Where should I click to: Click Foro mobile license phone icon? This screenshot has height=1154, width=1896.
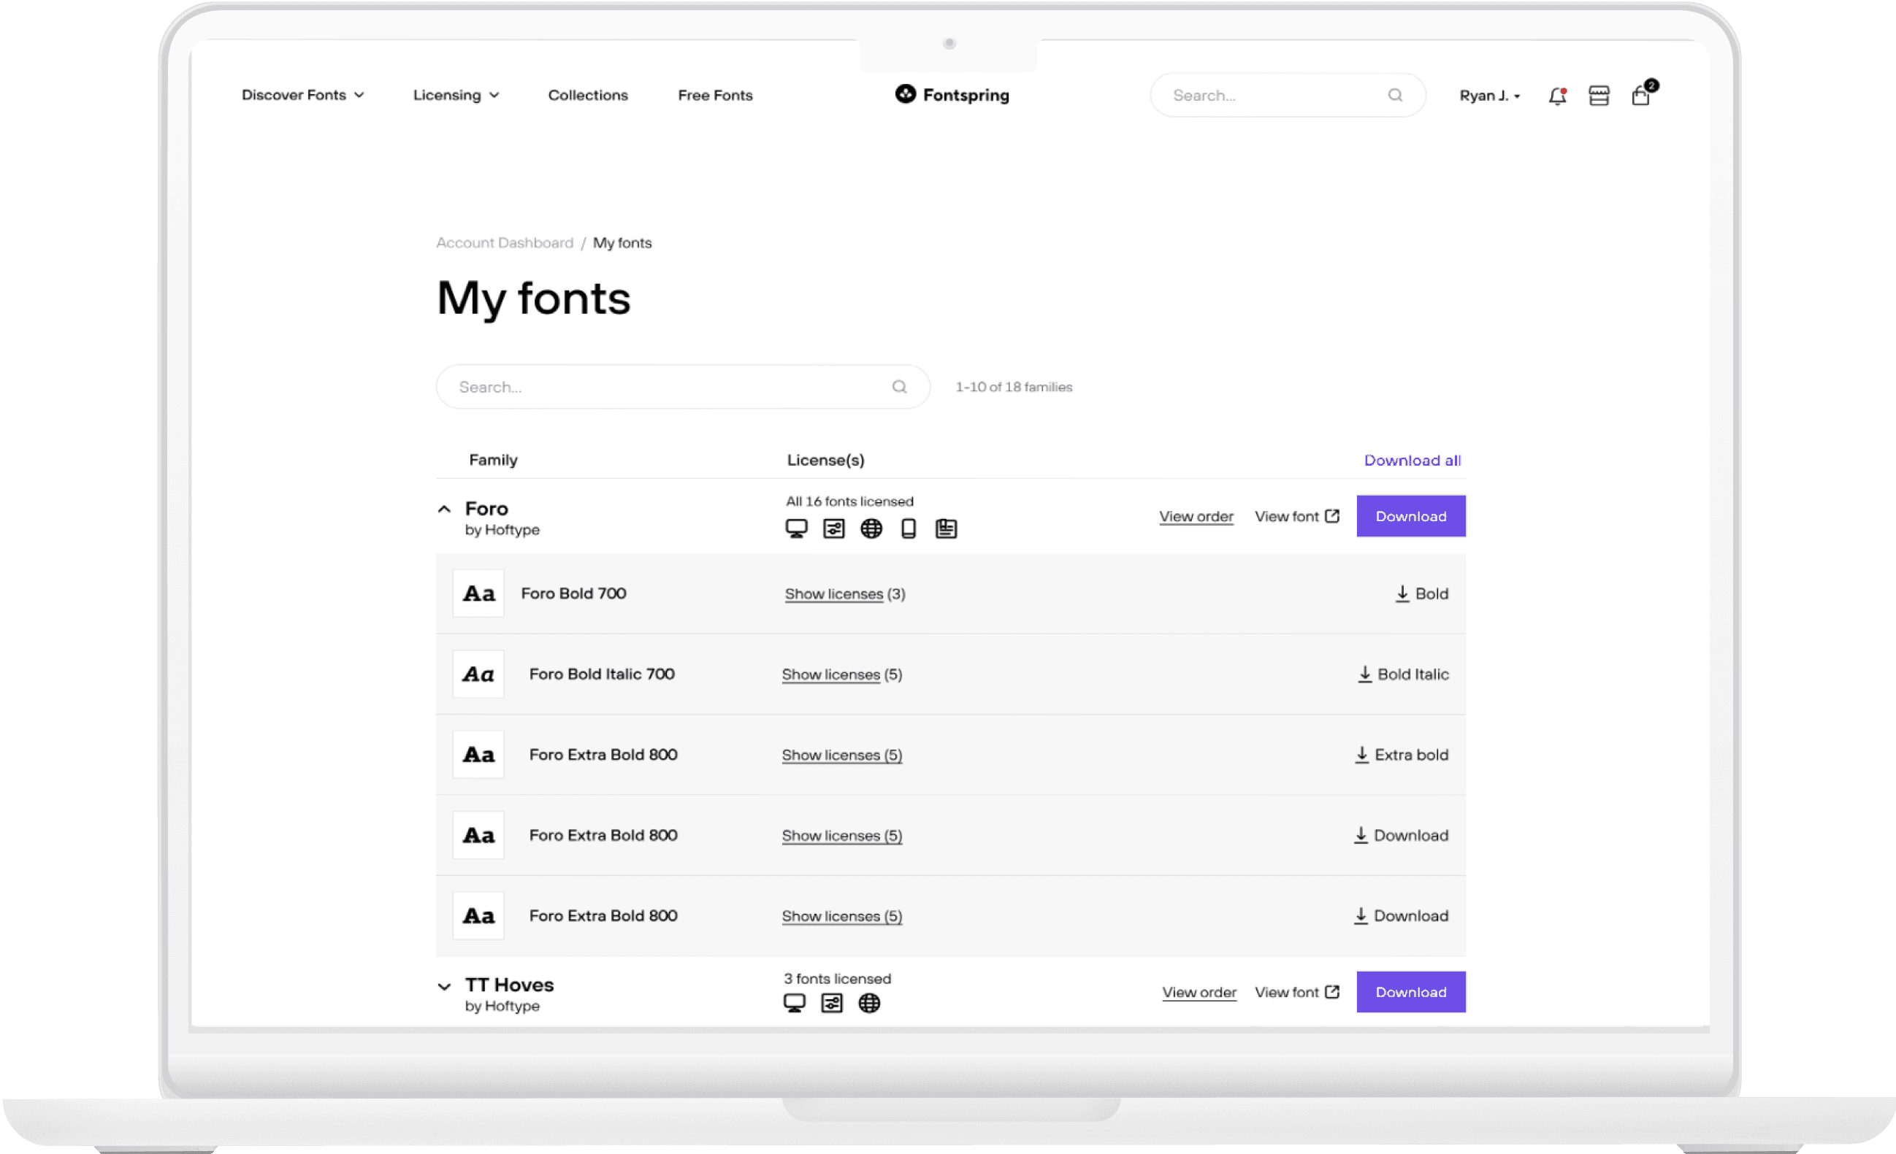[x=909, y=529]
